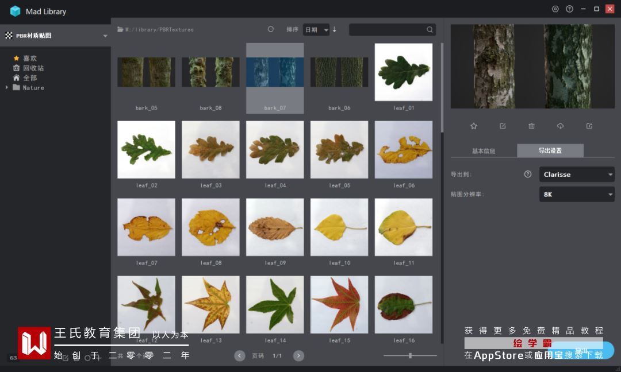This screenshot has height=372, width=621.
Task: Click the page number 1/1 indicator
Action: click(277, 356)
